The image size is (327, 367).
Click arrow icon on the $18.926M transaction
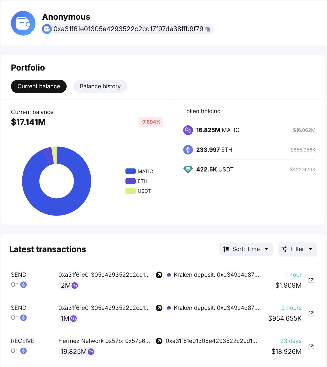click(x=159, y=341)
